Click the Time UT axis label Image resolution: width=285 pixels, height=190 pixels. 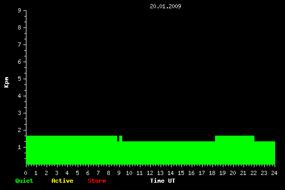coord(163,181)
